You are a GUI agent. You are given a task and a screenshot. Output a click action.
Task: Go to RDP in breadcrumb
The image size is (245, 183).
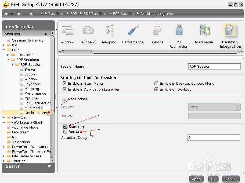pos(74,14)
